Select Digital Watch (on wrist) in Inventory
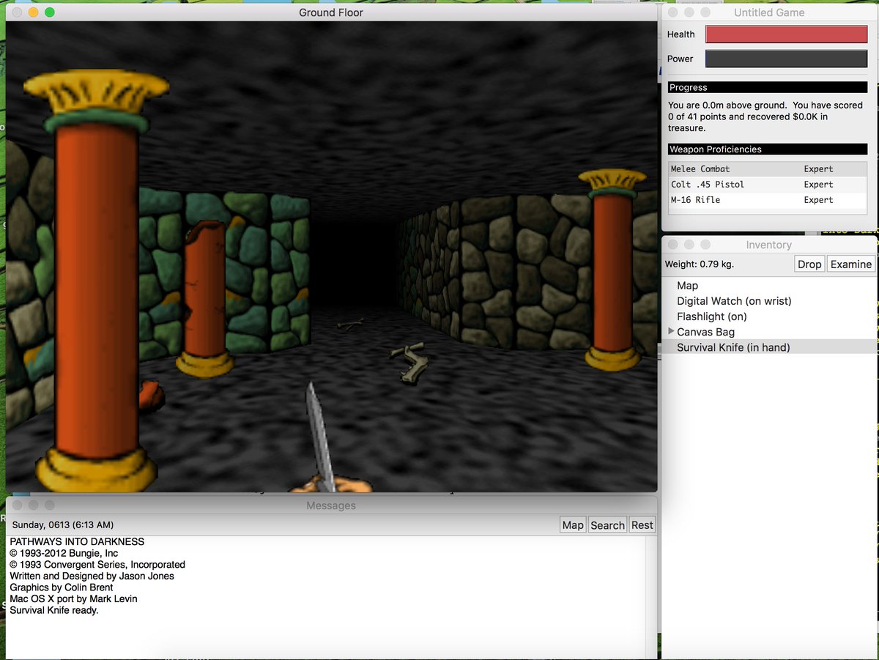The height and width of the screenshot is (660, 879). (x=733, y=301)
